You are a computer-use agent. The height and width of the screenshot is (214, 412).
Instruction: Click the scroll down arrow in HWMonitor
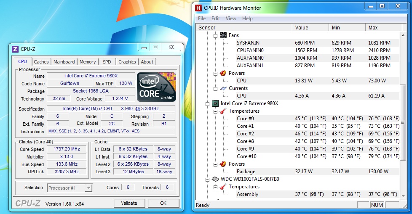click(403, 196)
